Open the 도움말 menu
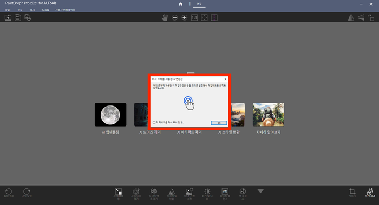The width and height of the screenshot is (379, 205). click(45, 10)
